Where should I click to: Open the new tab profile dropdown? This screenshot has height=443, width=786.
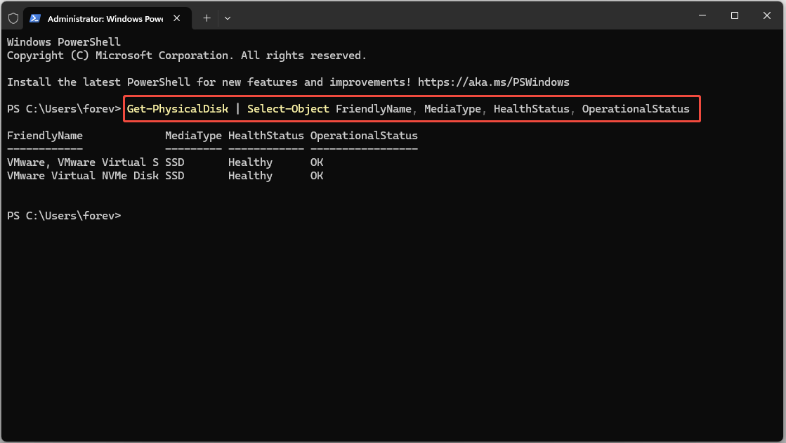point(228,18)
